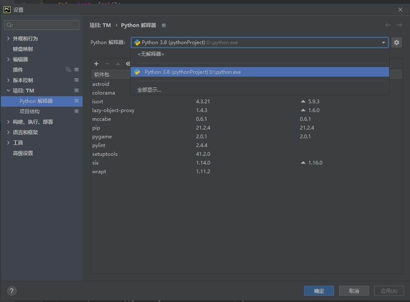Click pip latest version 21.2.4
The width and height of the screenshot is (410, 302).
(307, 128)
